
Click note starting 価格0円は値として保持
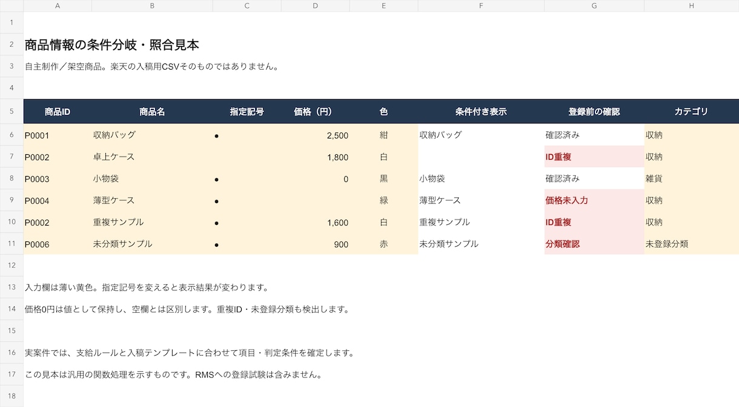point(187,309)
